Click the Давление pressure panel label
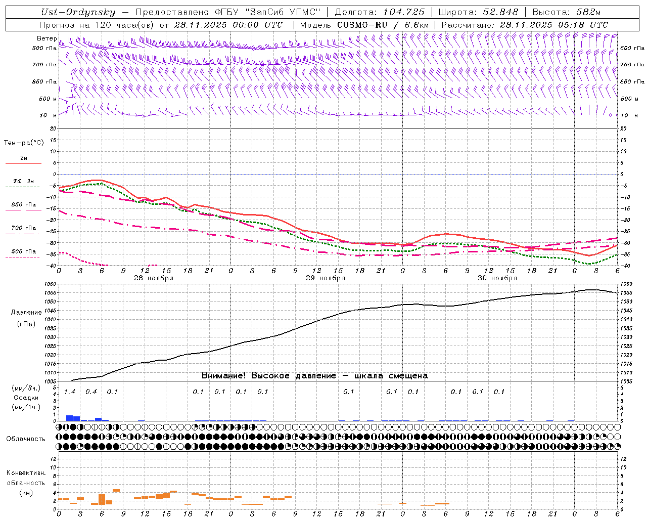The height and width of the screenshot is (518, 647). (x=26, y=313)
